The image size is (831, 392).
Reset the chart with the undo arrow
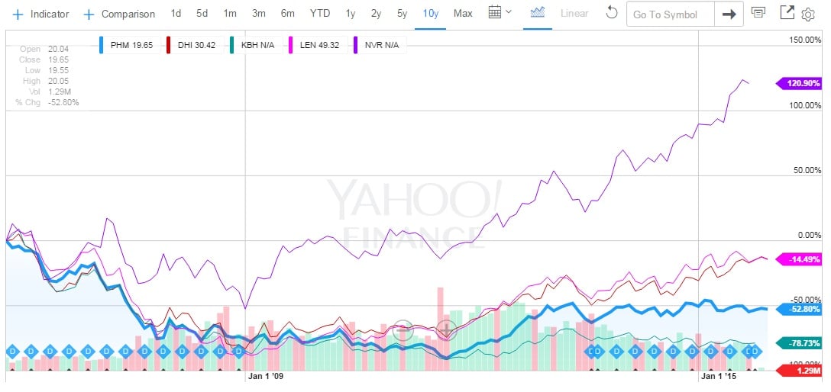(610, 14)
